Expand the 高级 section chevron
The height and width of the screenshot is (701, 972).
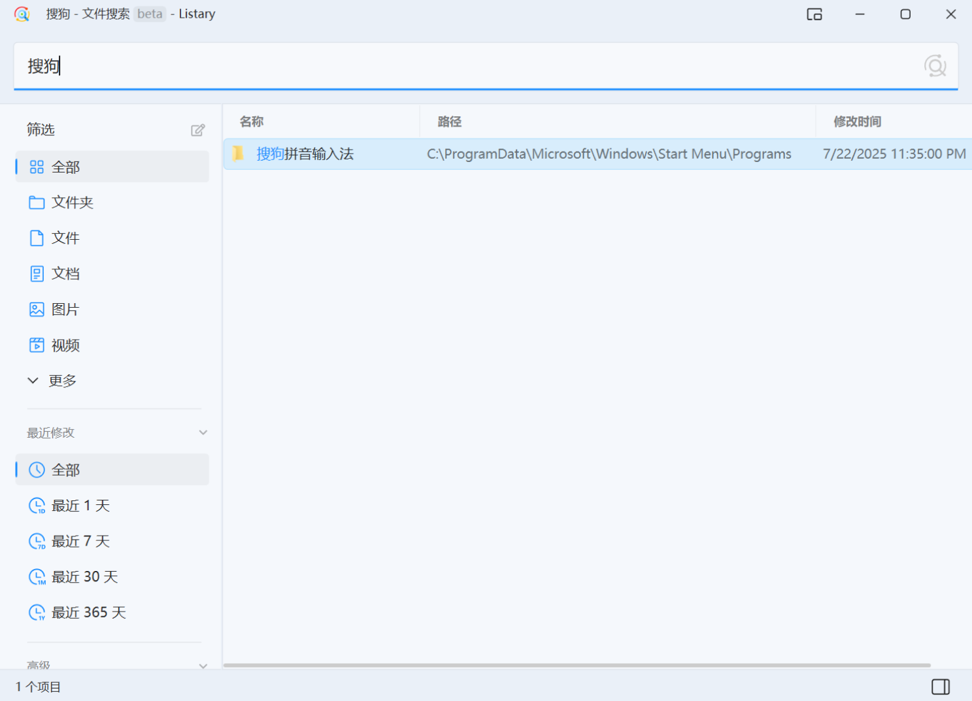point(203,666)
